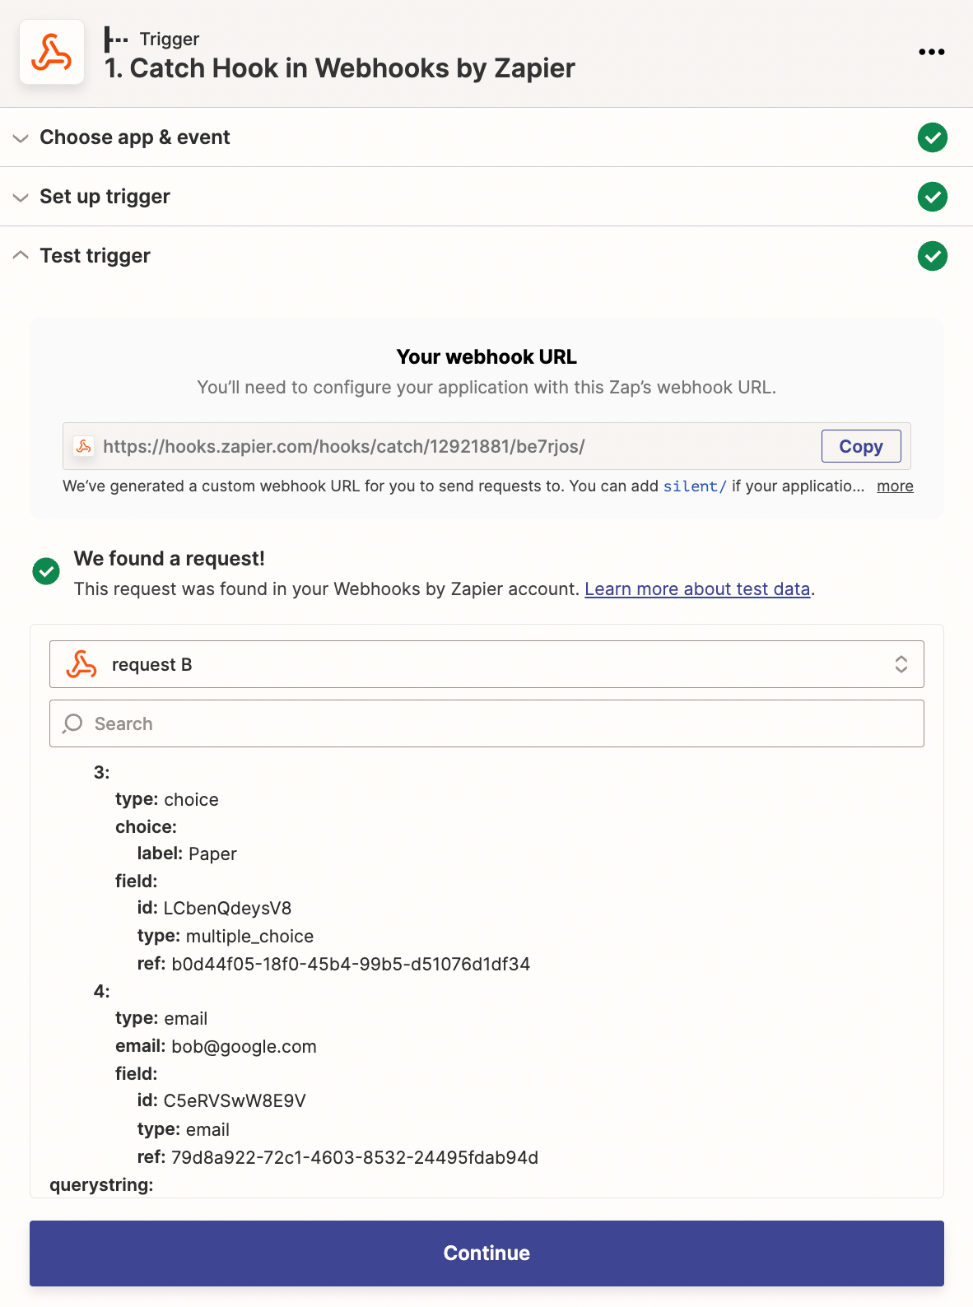Select the email value bob@google.com
The image size is (973, 1307).
[x=244, y=1046]
